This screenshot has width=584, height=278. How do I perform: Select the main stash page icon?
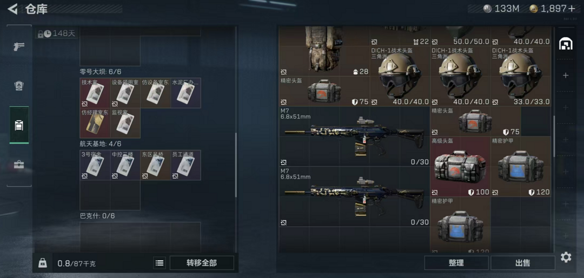pyautogui.click(x=566, y=44)
